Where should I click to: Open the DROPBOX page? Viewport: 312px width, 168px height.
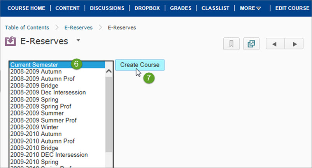(x=147, y=8)
